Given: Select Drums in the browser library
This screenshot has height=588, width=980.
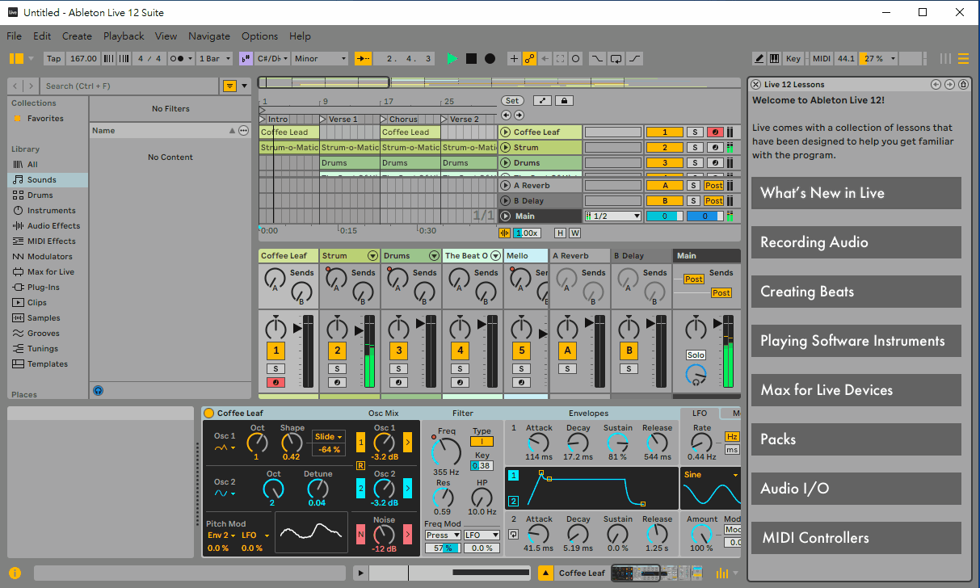Looking at the screenshot, I should coord(40,195).
